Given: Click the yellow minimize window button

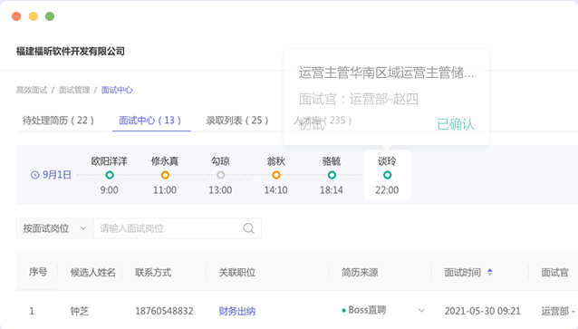Looking at the screenshot, I should coord(34,16).
